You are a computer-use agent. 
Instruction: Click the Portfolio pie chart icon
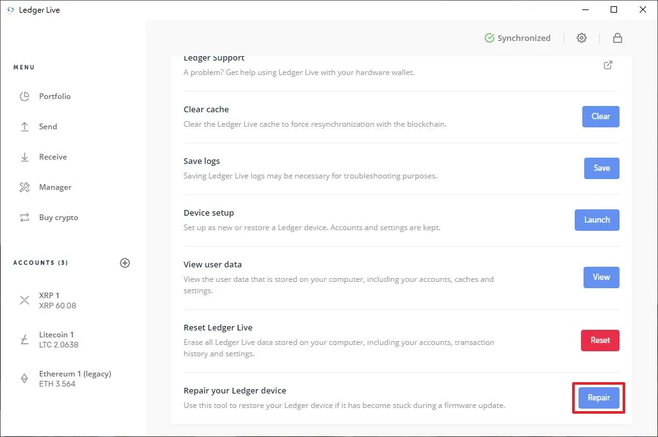click(25, 96)
